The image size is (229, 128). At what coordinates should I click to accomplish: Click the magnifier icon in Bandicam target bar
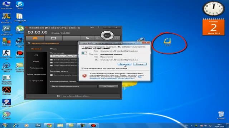[29, 43]
